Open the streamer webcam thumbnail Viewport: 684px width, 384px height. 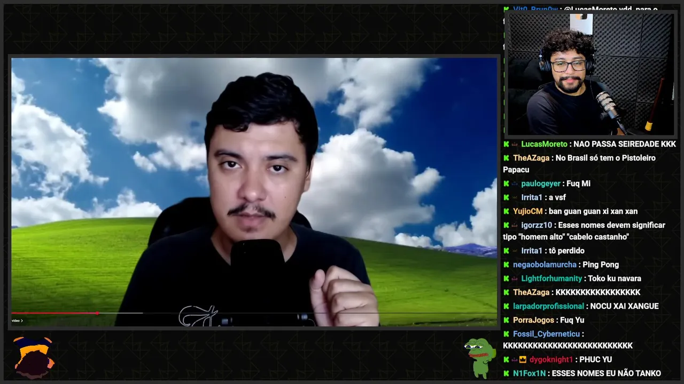[590, 74]
